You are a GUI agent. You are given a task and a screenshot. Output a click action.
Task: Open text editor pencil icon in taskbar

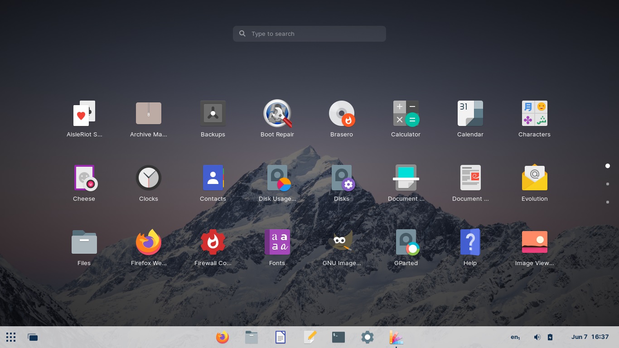click(x=309, y=337)
